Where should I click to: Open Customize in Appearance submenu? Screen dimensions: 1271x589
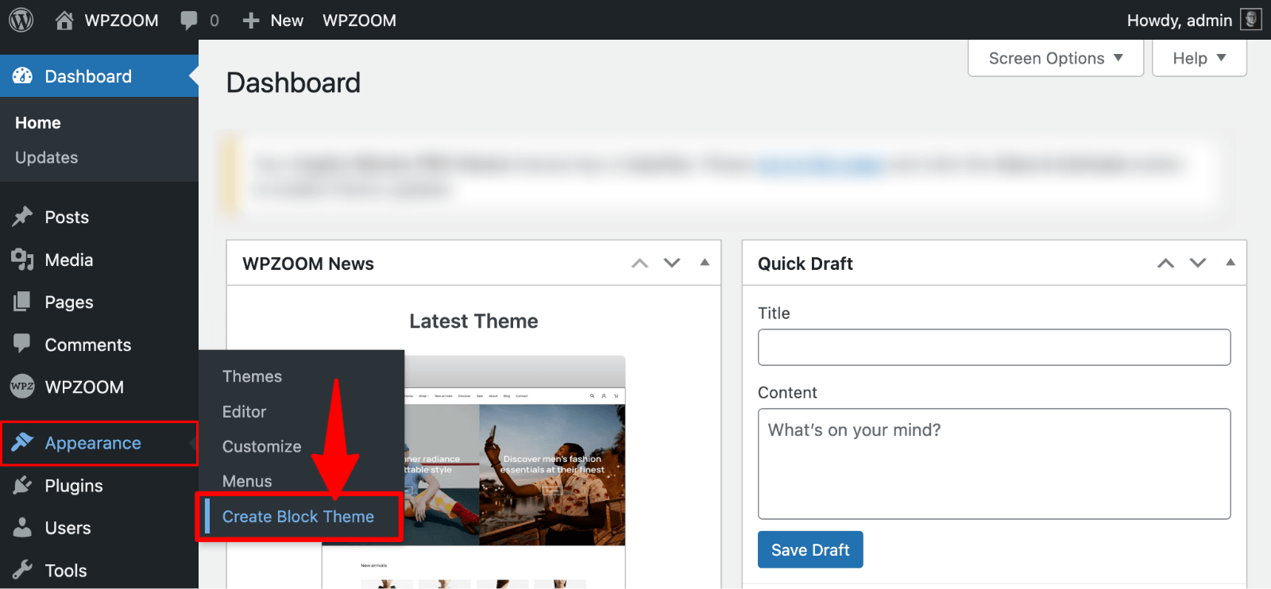point(261,446)
